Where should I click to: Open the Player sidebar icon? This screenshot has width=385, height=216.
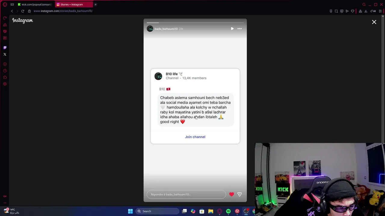pyautogui.click(x=5, y=64)
